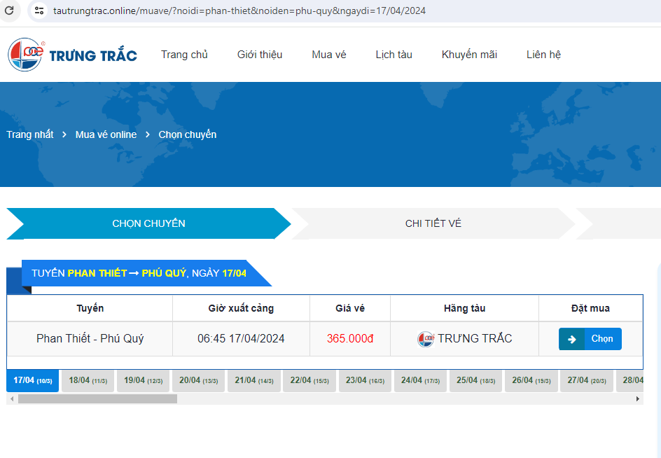Select the 17/04 date tab

point(32,380)
